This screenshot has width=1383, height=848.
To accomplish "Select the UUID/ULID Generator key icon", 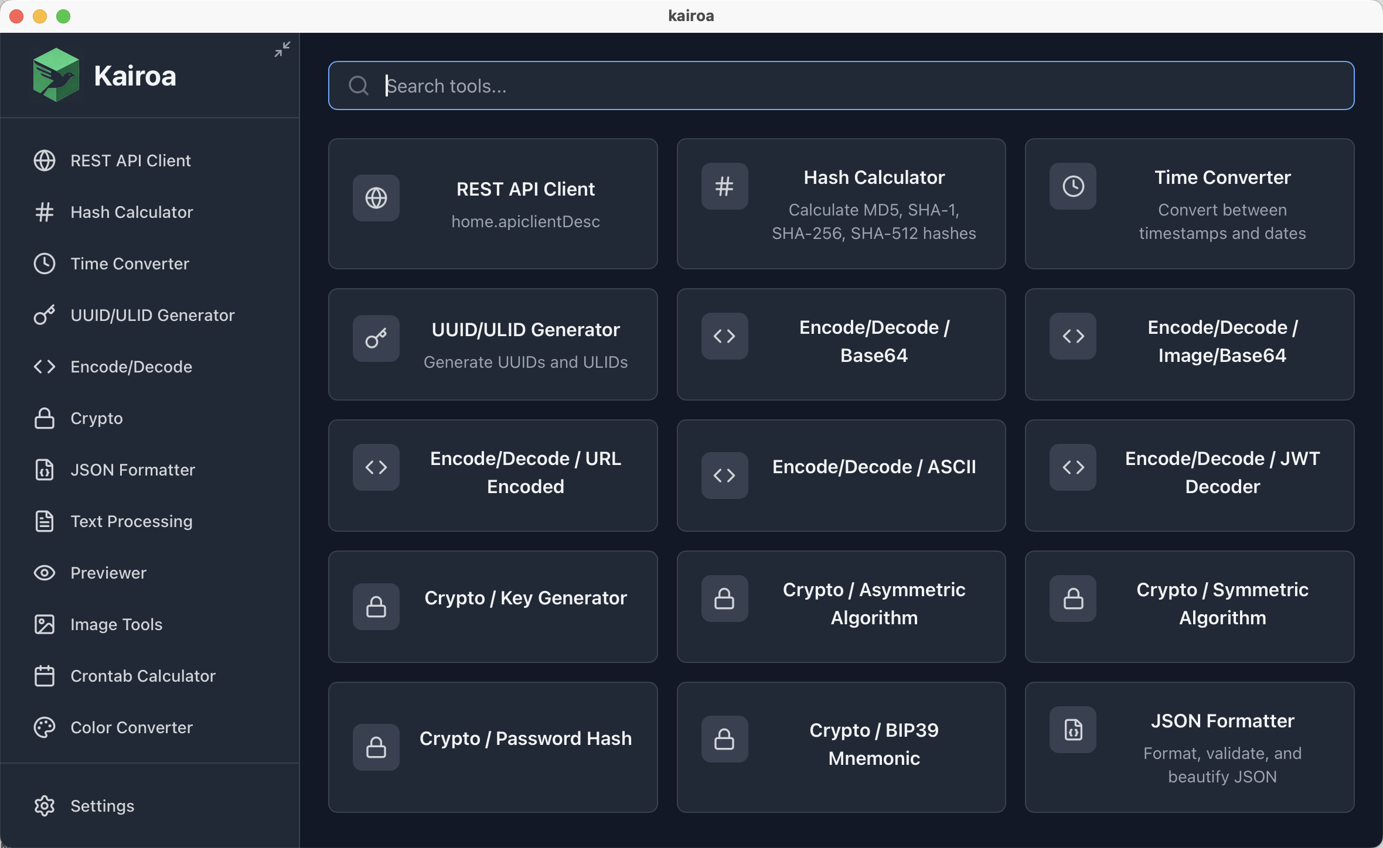I will point(45,315).
